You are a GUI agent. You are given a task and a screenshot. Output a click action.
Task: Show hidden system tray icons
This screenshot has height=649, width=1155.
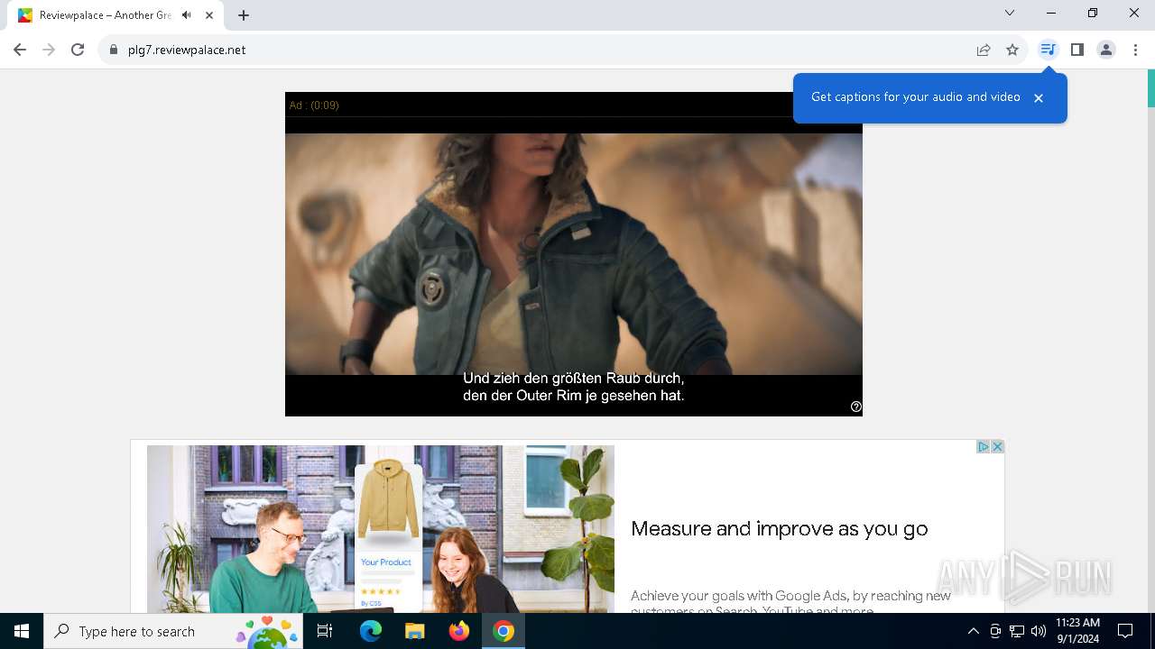[x=973, y=631]
